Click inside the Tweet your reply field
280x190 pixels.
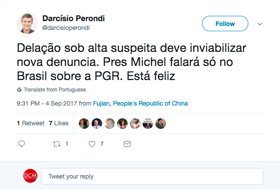(152, 176)
